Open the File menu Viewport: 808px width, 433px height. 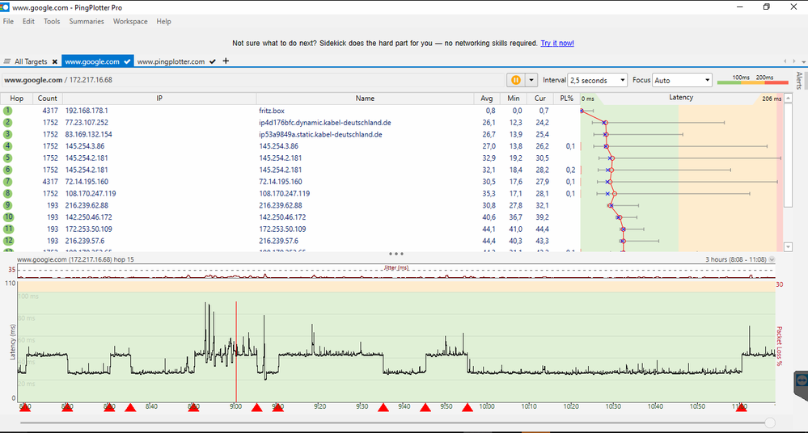pos(8,22)
